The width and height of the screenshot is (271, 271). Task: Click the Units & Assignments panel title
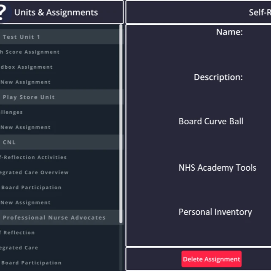56,13
